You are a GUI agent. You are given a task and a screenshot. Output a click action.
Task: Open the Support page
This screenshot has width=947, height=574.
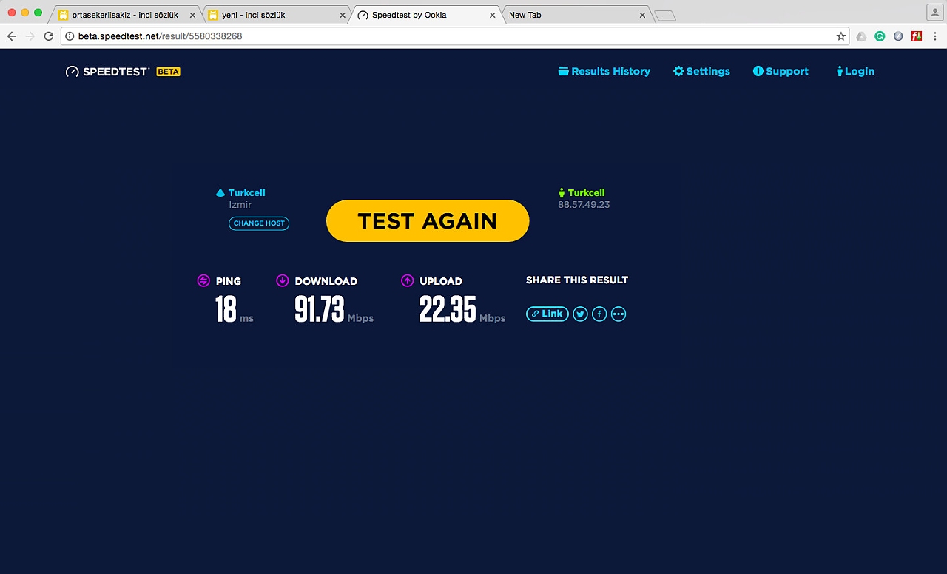click(x=781, y=71)
